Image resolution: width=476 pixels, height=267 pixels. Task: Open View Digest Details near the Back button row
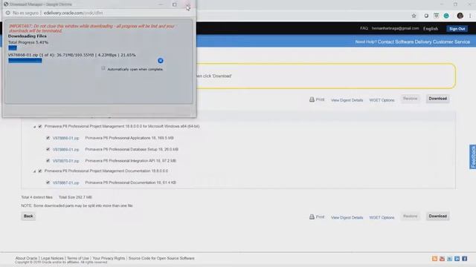[347, 217]
